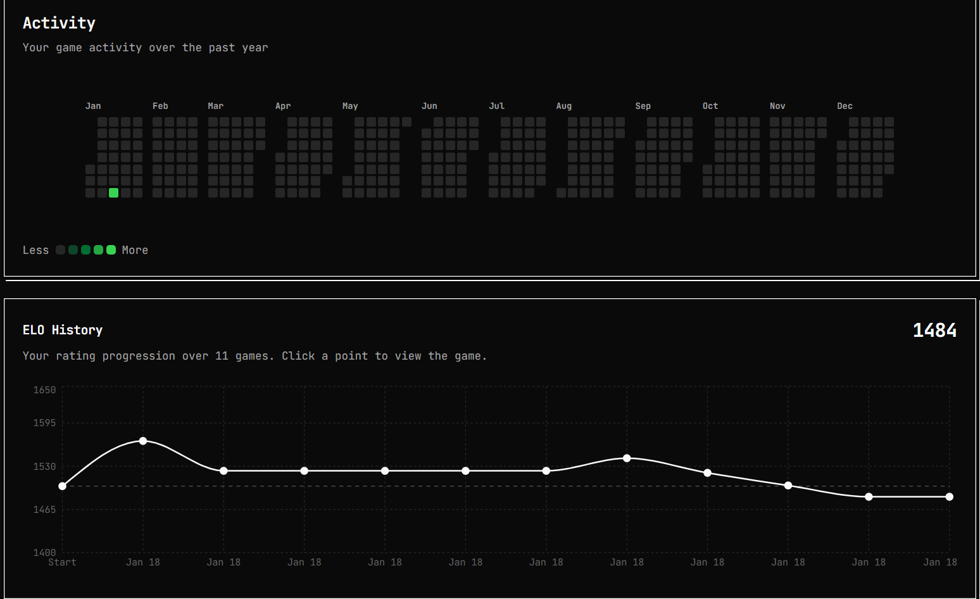Viewport: 980px width, 599px height.
Task: Click the Dec month label
Action: (845, 106)
